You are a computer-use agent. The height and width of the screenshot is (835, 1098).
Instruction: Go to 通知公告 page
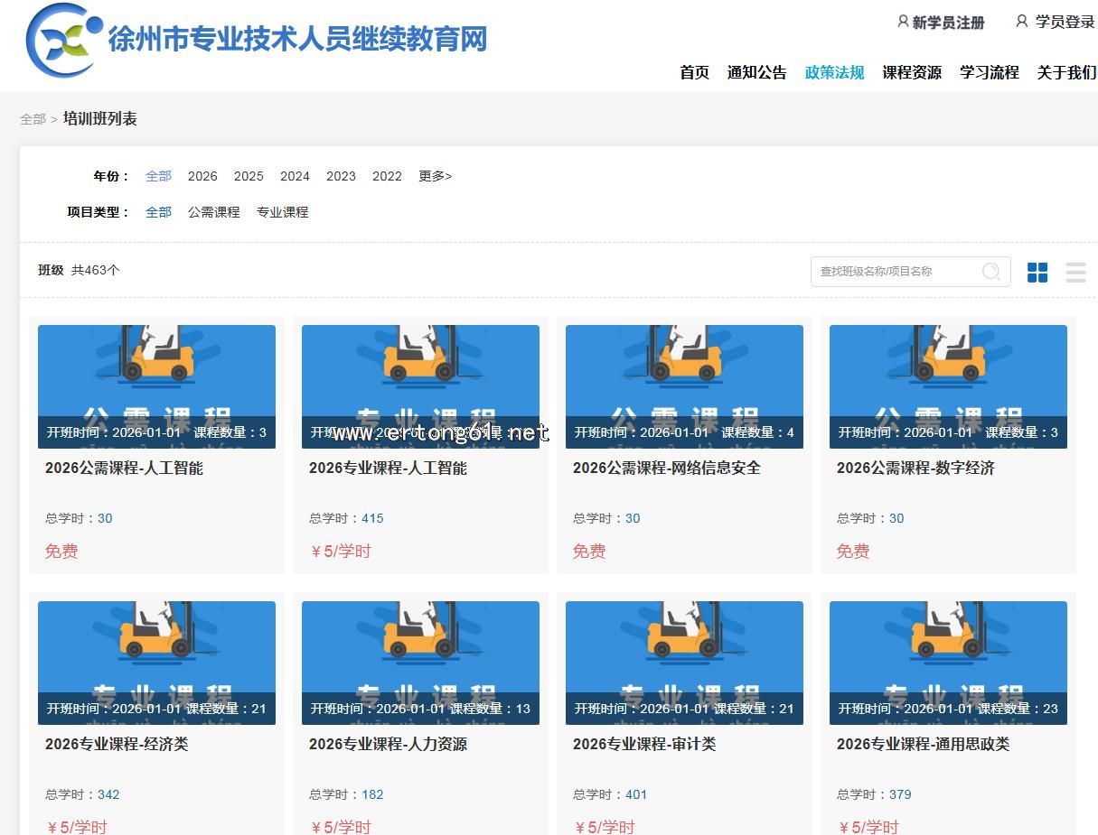pos(756,72)
